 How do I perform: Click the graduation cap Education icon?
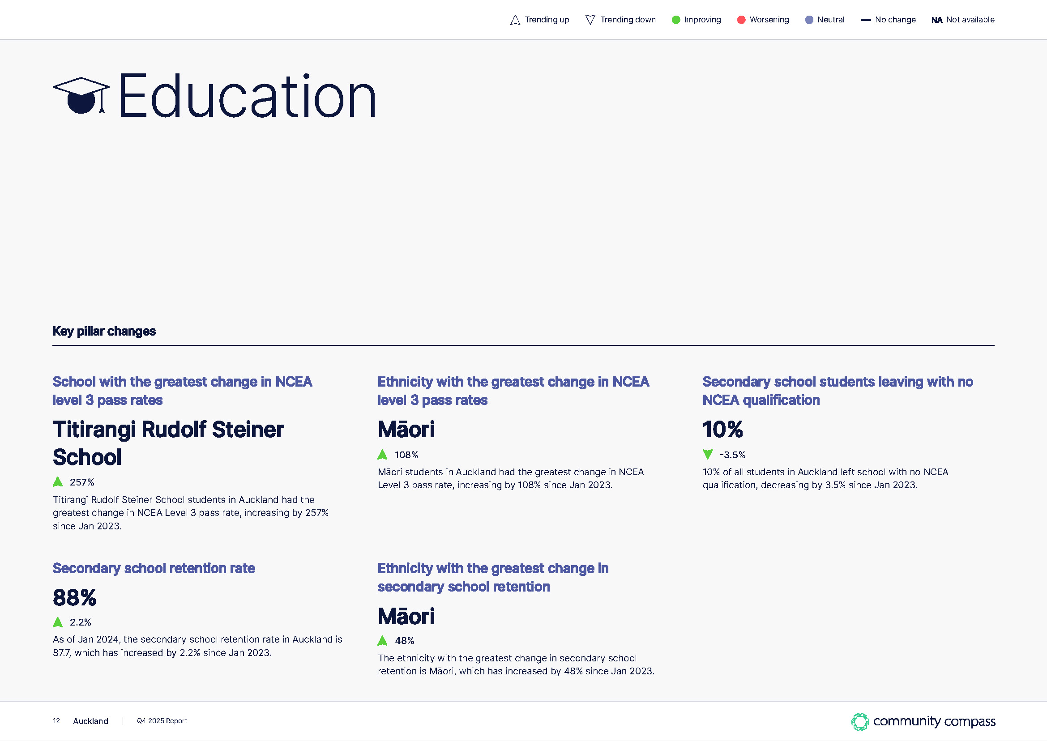tap(81, 95)
